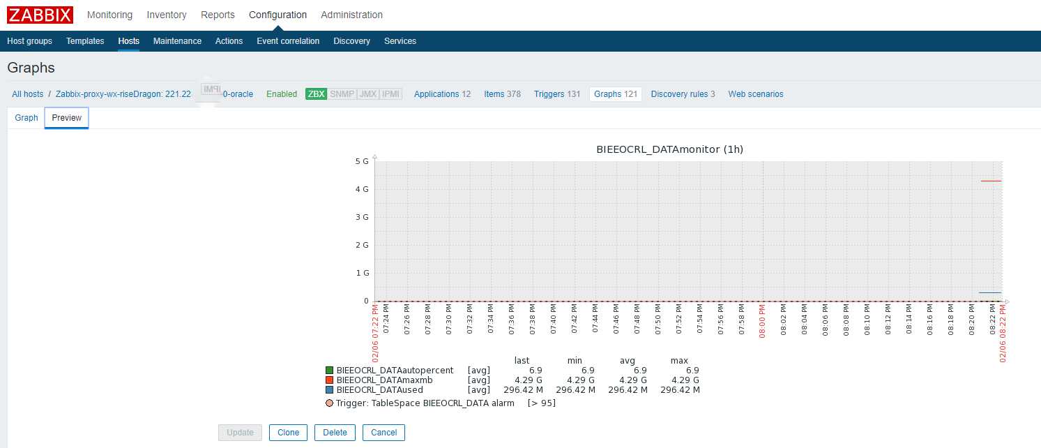Open Applications 12 link
The width and height of the screenshot is (1041, 448).
(442, 94)
